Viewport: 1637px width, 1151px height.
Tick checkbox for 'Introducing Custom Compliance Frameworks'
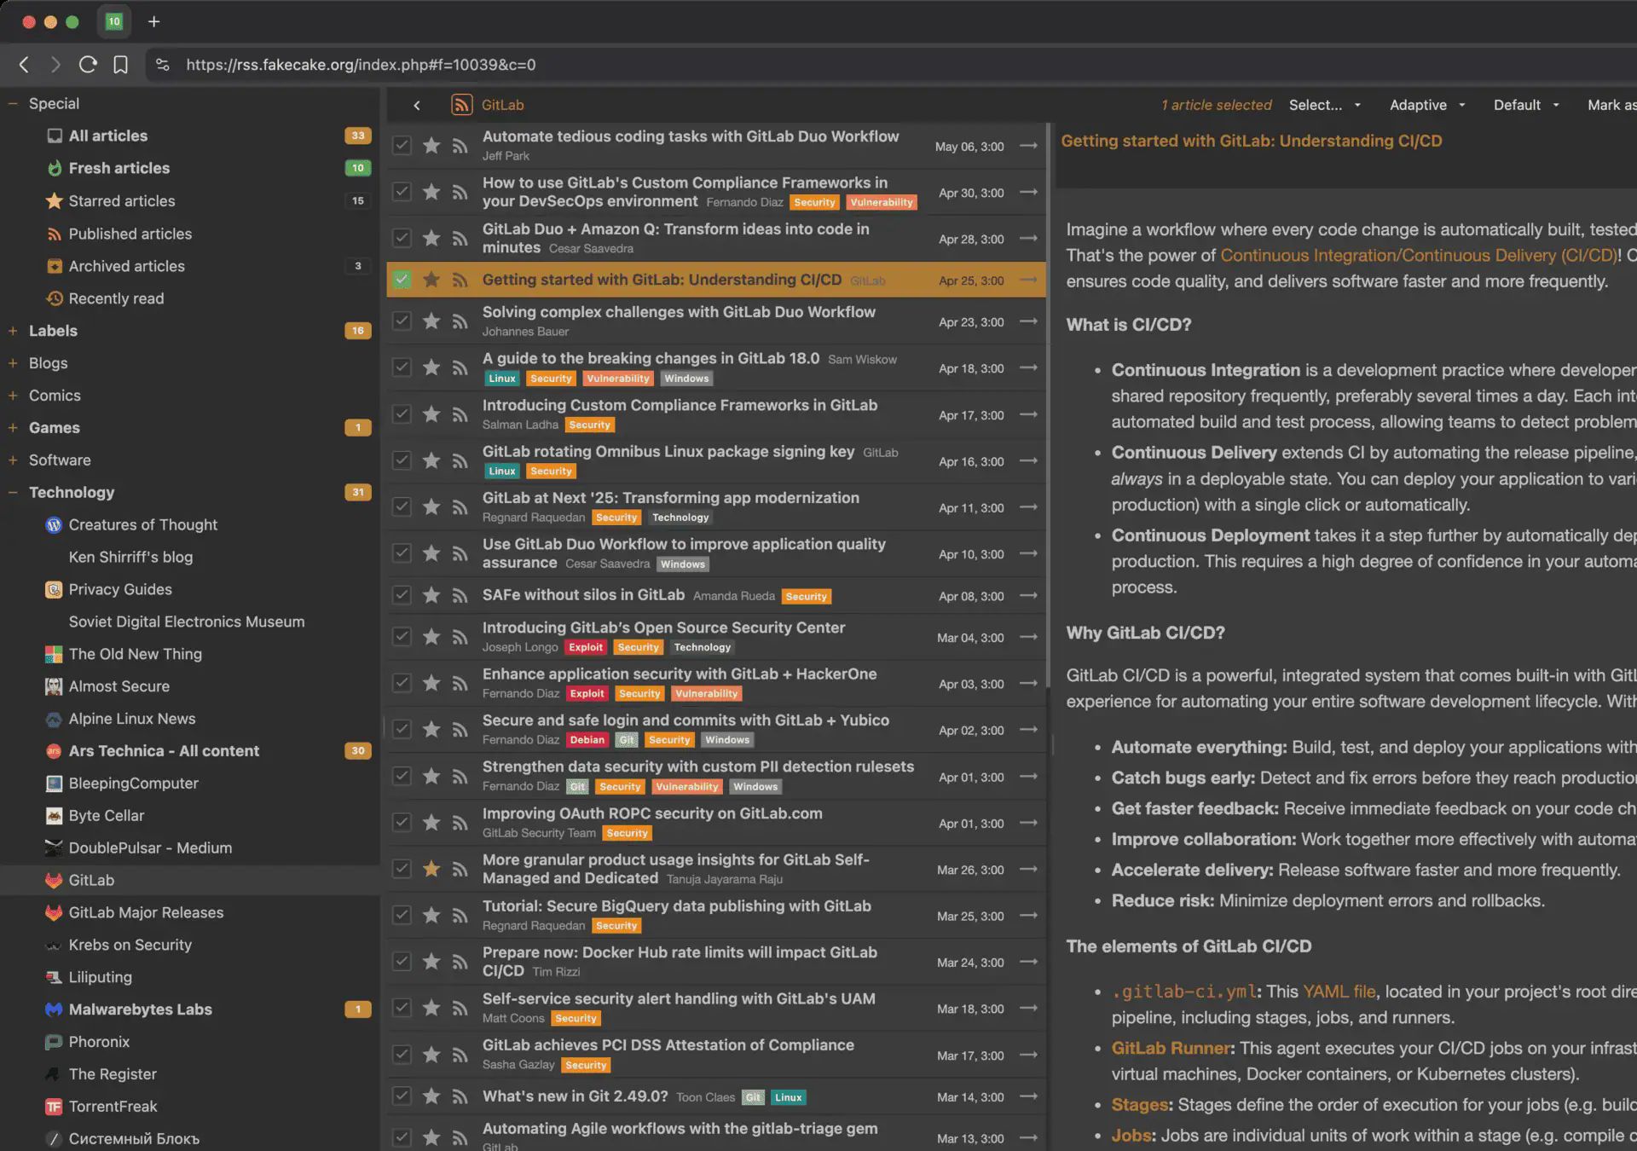click(x=402, y=414)
